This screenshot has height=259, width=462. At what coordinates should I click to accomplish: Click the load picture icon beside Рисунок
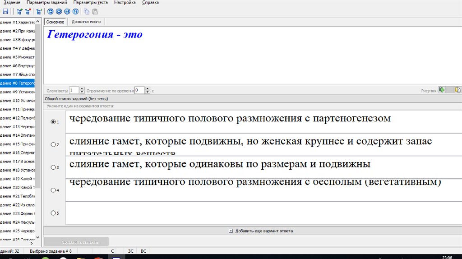(x=442, y=90)
